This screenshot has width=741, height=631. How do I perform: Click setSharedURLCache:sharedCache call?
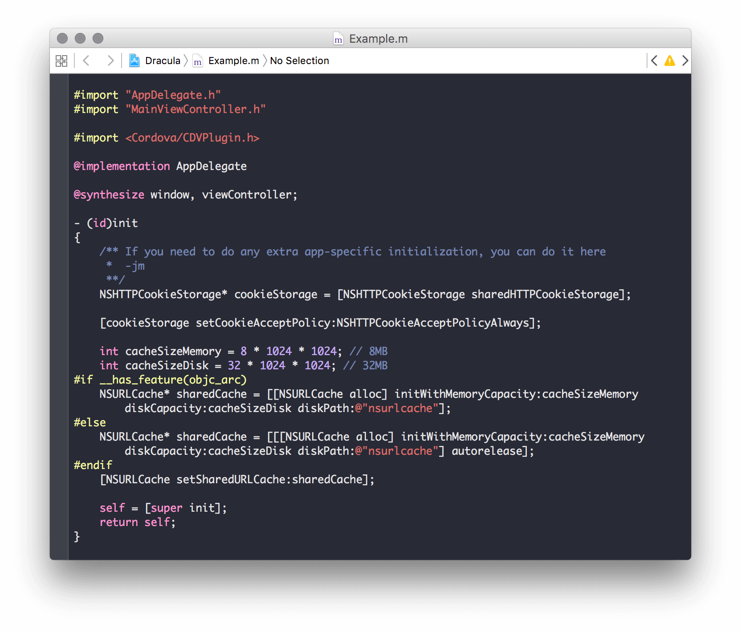pos(269,480)
